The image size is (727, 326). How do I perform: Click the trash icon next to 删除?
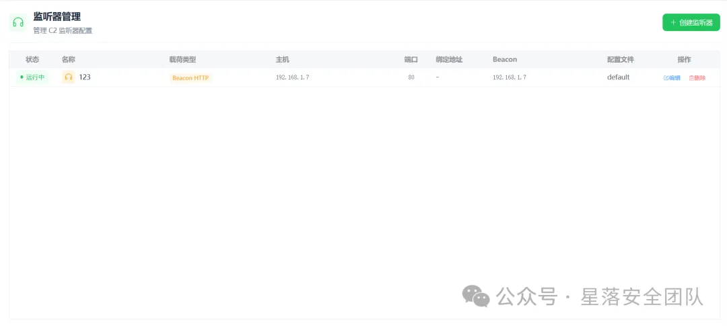[691, 78]
